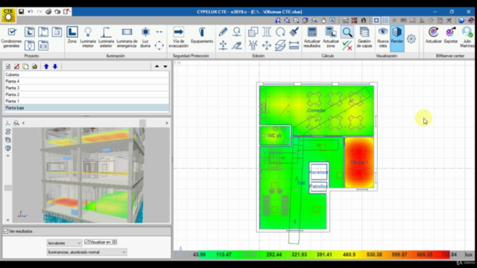
Task: Click the floor list down triangle
Action: click(165, 66)
